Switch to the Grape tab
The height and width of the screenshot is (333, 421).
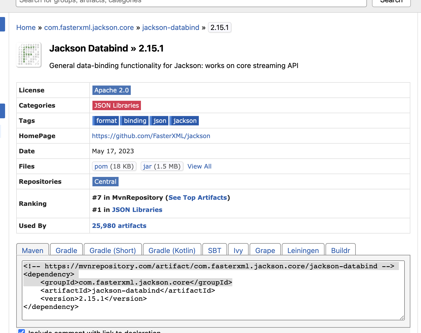(265, 249)
